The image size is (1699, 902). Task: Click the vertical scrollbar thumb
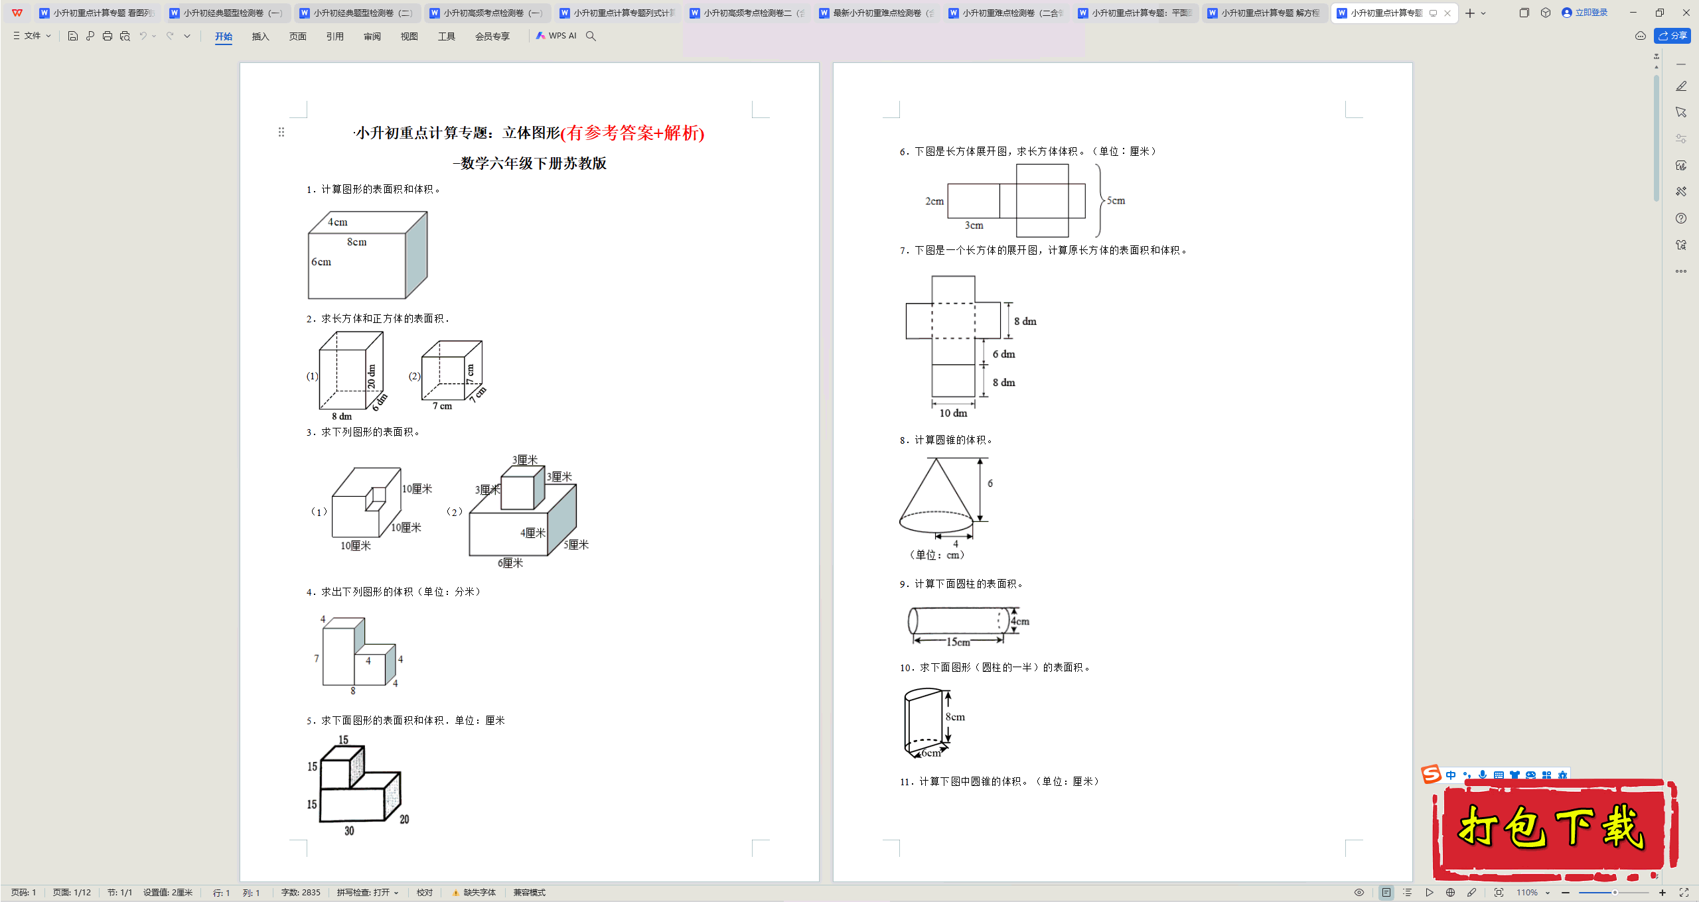(1656, 138)
